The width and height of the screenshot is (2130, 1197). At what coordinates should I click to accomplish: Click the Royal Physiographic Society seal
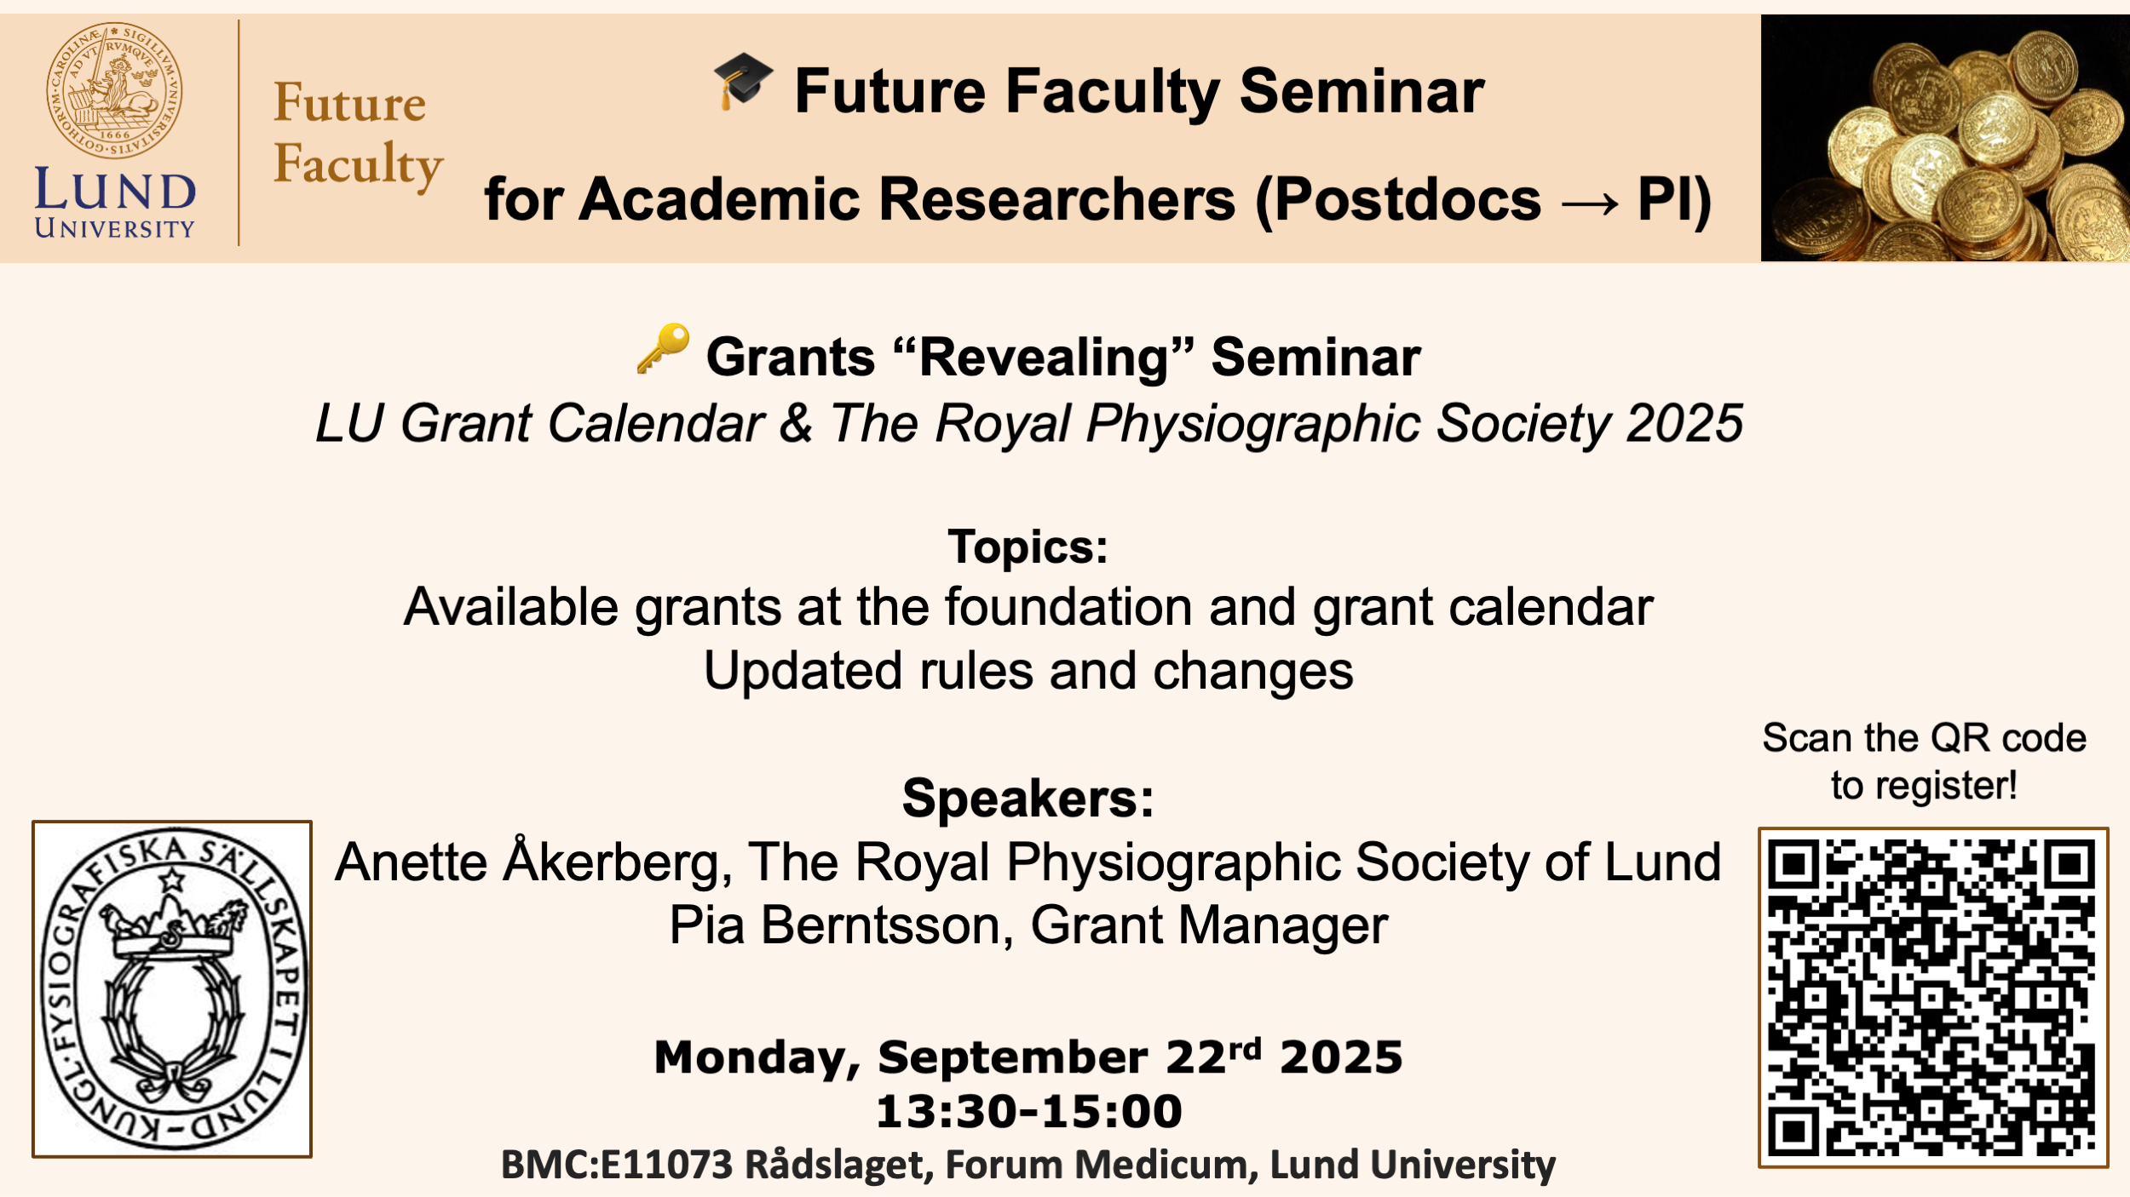[172, 988]
